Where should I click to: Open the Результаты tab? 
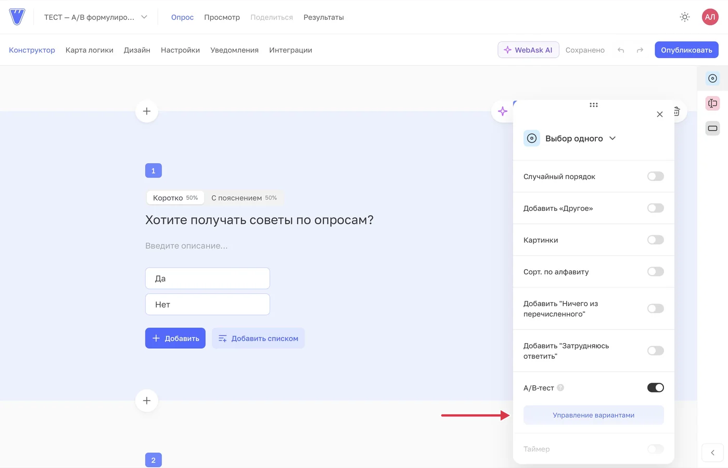(x=324, y=17)
